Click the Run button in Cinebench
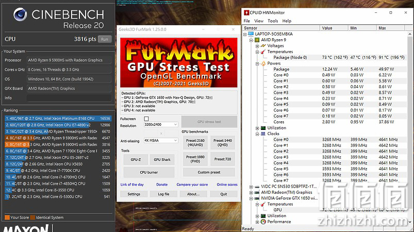Viewport: 414px width, 232px height. click(x=105, y=39)
